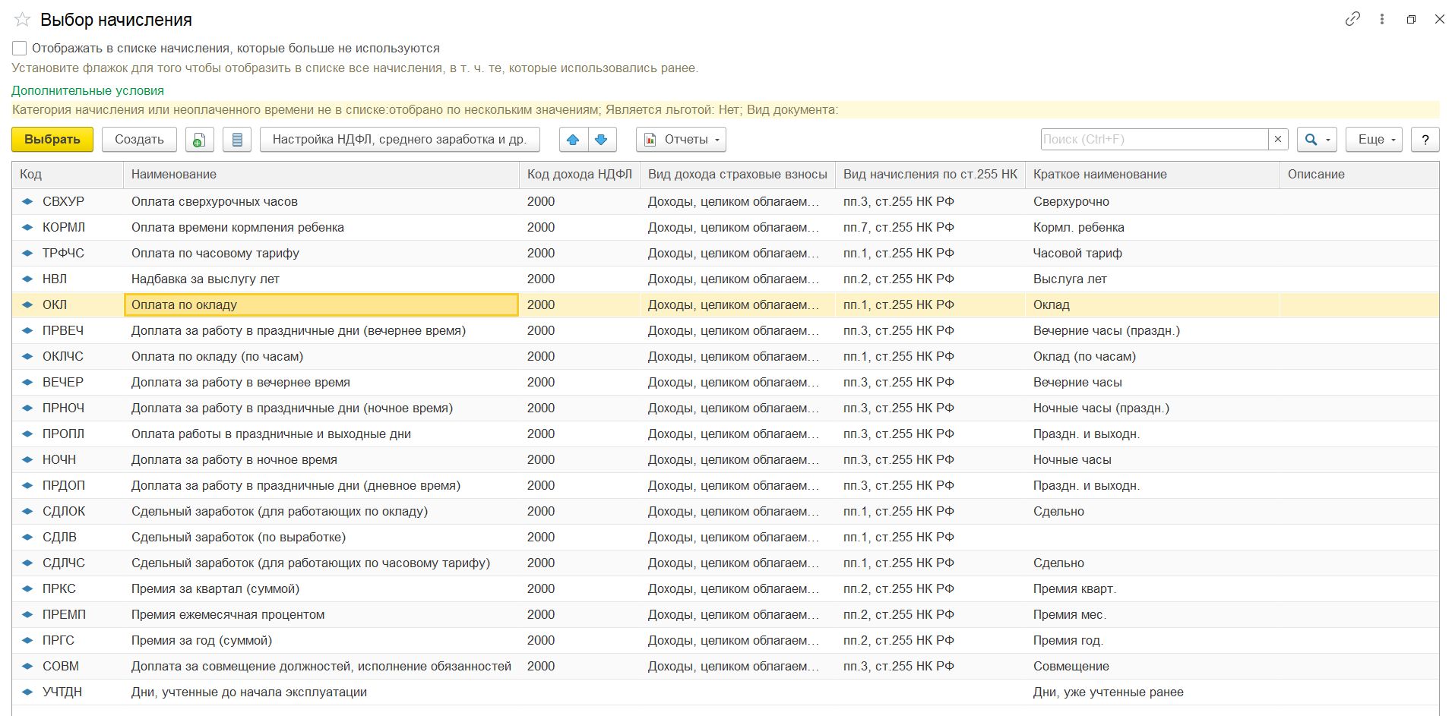Viewport: 1452px width, 716px height.
Task: Open the vertical three-dot window menu
Action: pyautogui.click(x=1381, y=20)
